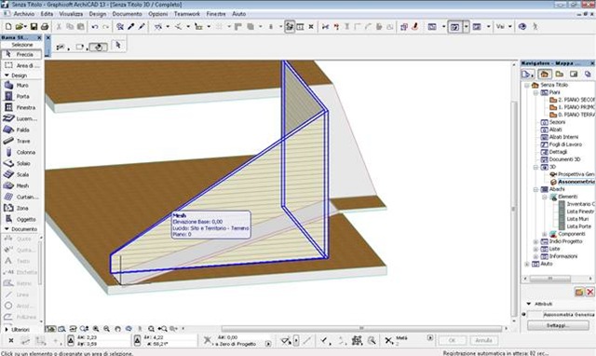Select the Falda roof tool
The height and width of the screenshot is (356, 596).
pyautogui.click(x=21, y=130)
